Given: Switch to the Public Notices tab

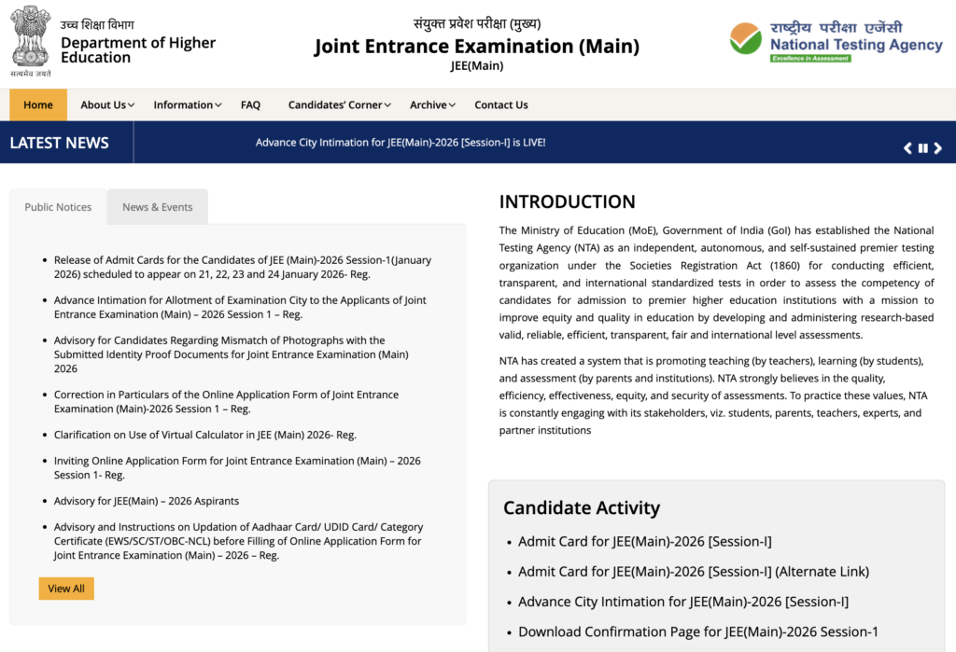Looking at the screenshot, I should (x=57, y=206).
